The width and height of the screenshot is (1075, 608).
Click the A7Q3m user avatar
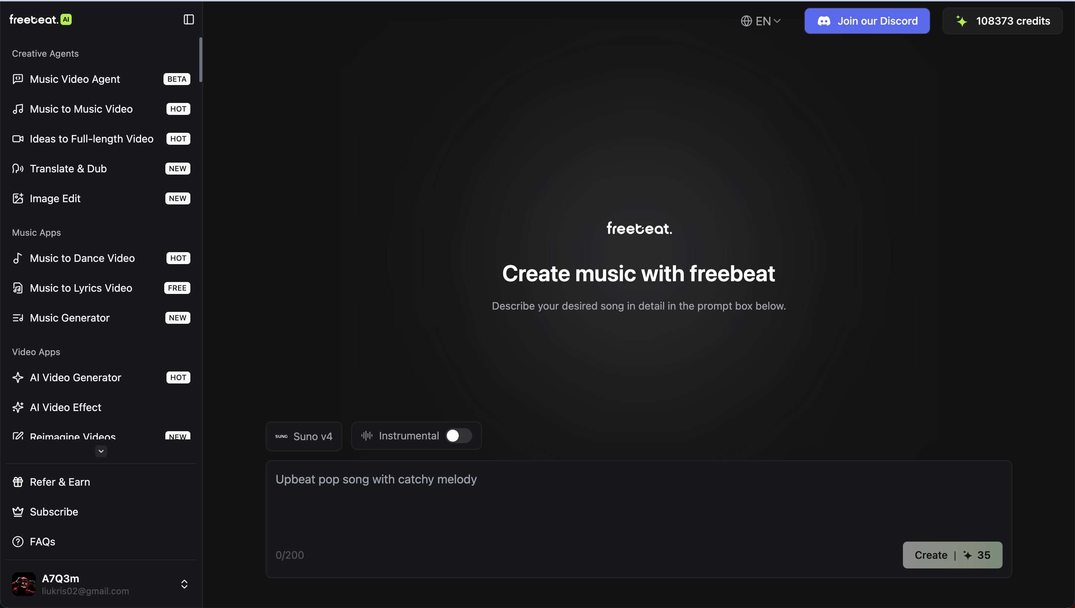pos(24,584)
